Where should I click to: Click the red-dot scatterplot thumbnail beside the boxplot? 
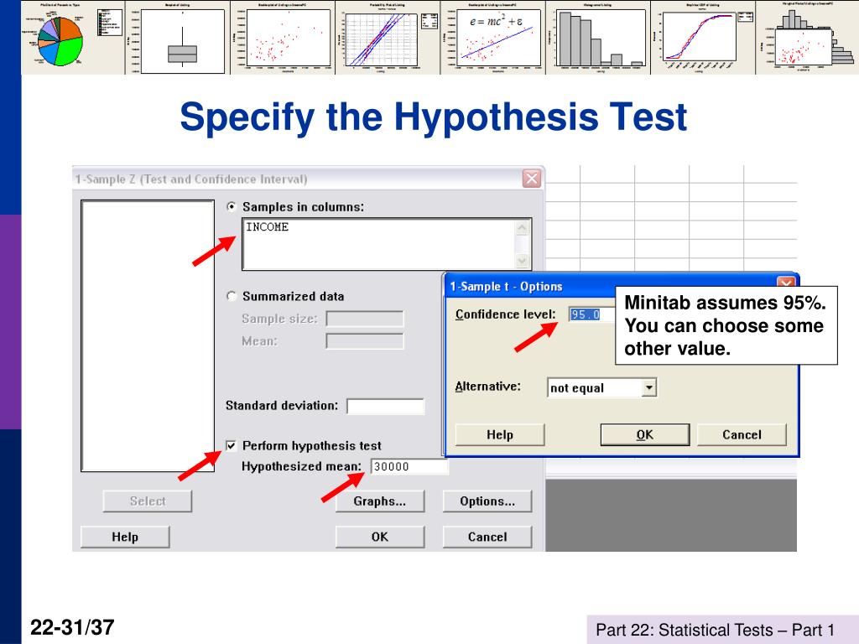(x=283, y=37)
